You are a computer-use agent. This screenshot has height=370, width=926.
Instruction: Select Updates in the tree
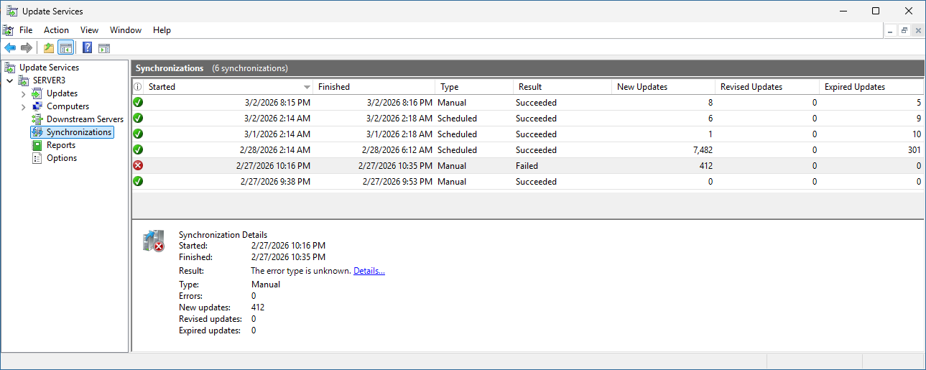coord(62,93)
